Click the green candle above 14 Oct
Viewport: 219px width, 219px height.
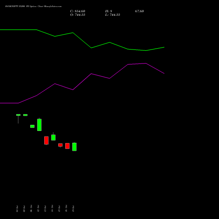(53, 138)
